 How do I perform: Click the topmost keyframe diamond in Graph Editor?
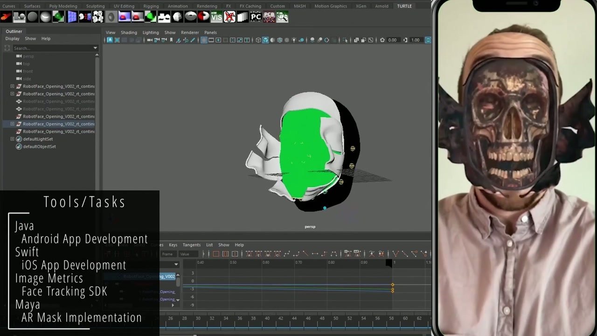(x=393, y=285)
